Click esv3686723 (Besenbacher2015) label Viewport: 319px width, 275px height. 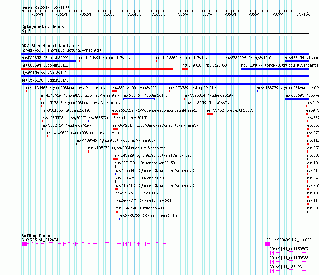149,216
